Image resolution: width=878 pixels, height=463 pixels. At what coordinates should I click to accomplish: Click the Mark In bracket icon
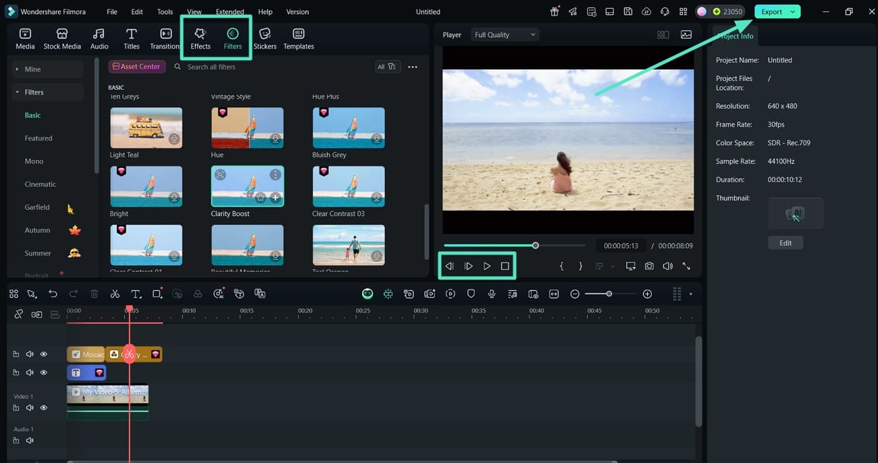tap(561, 266)
